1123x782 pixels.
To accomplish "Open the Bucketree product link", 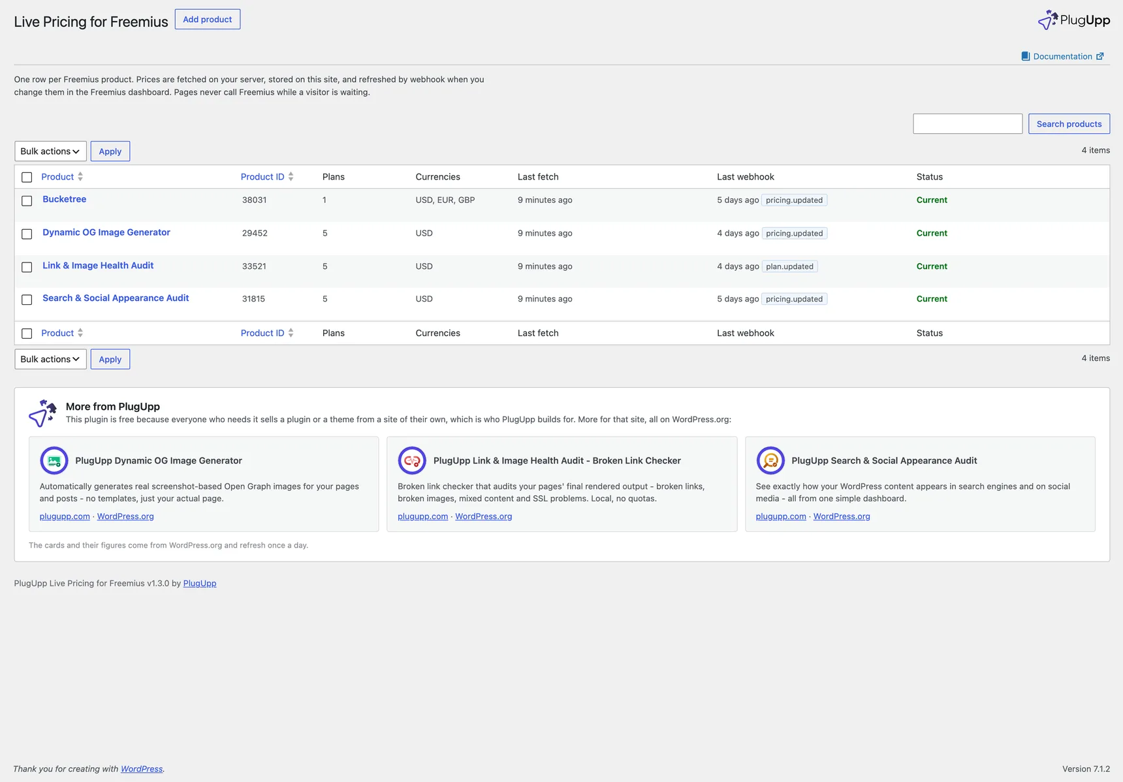I will click(65, 199).
